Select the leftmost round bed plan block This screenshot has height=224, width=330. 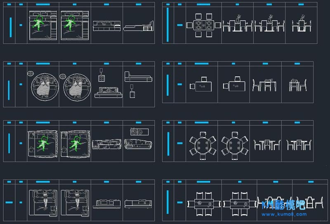point(43,86)
